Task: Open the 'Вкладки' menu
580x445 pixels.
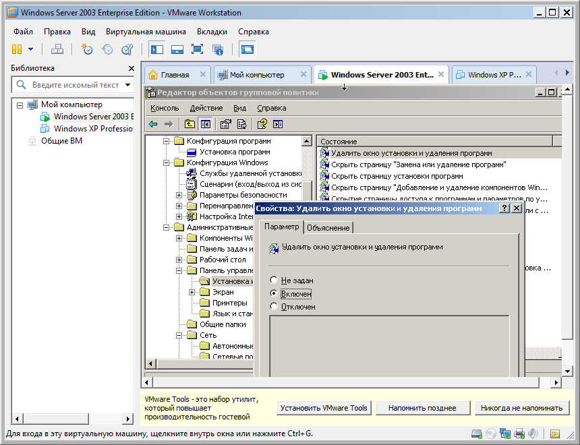Action: 212,32
